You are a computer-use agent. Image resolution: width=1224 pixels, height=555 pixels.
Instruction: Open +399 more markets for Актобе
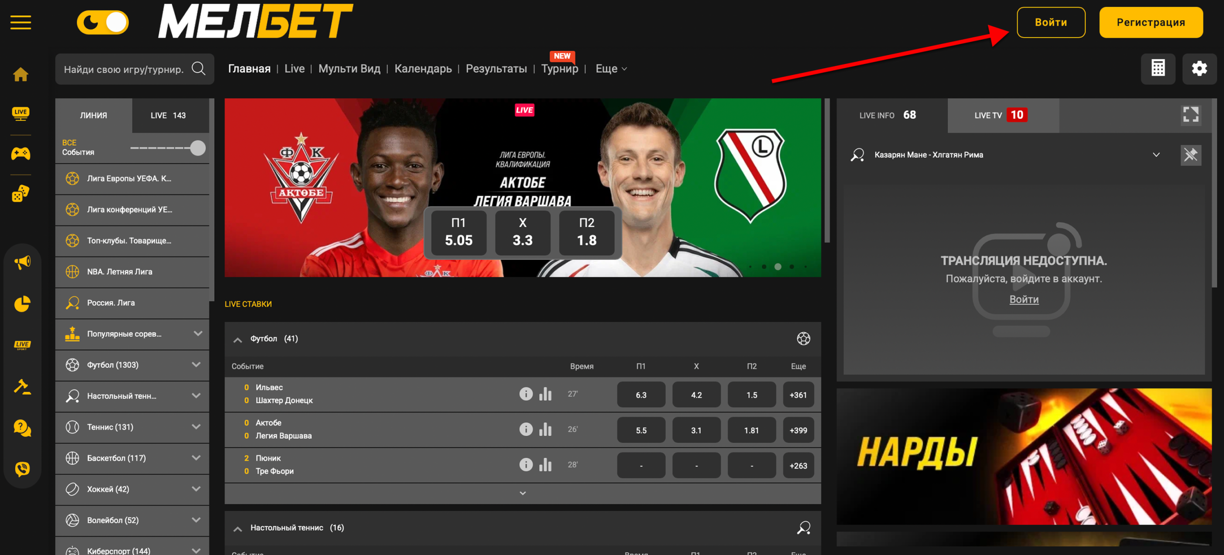click(798, 430)
